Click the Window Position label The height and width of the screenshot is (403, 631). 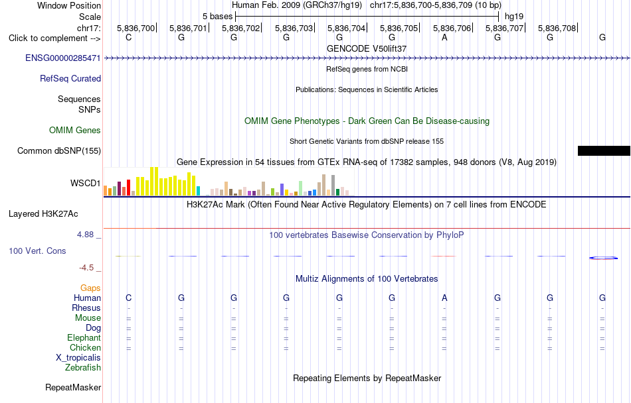[x=69, y=6]
